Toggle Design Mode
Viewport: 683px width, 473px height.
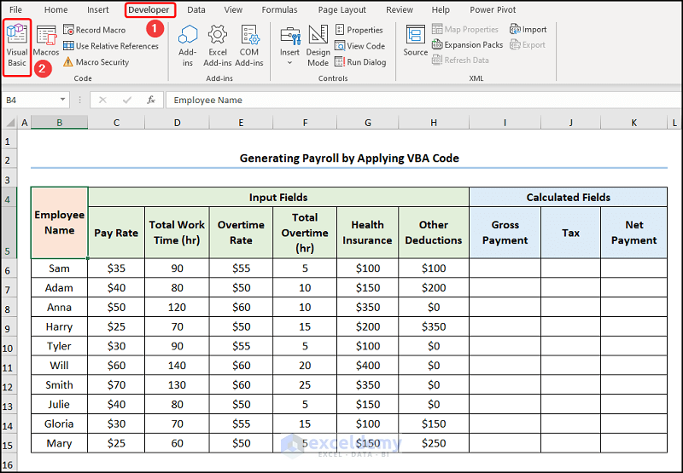tap(318, 45)
